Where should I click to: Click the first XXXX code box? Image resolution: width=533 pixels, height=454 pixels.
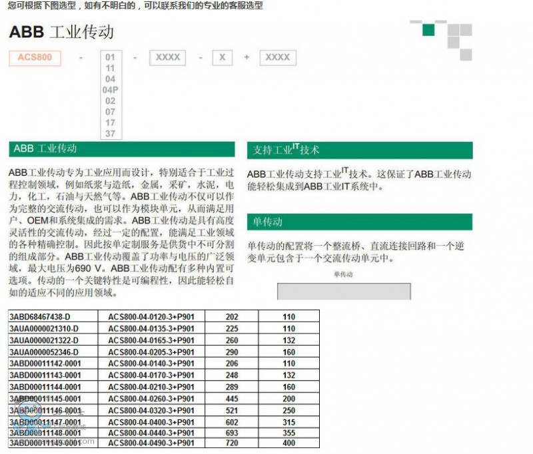pos(168,58)
